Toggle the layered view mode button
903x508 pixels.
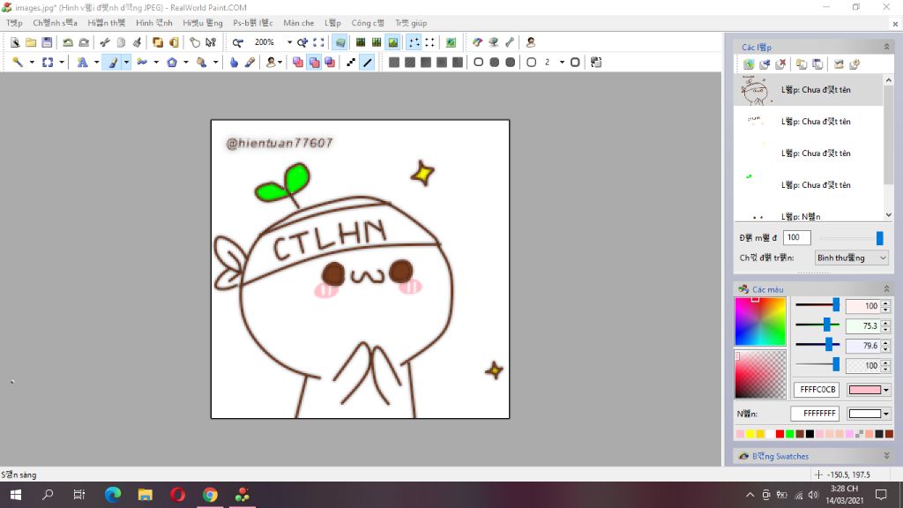click(x=340, y=42)
